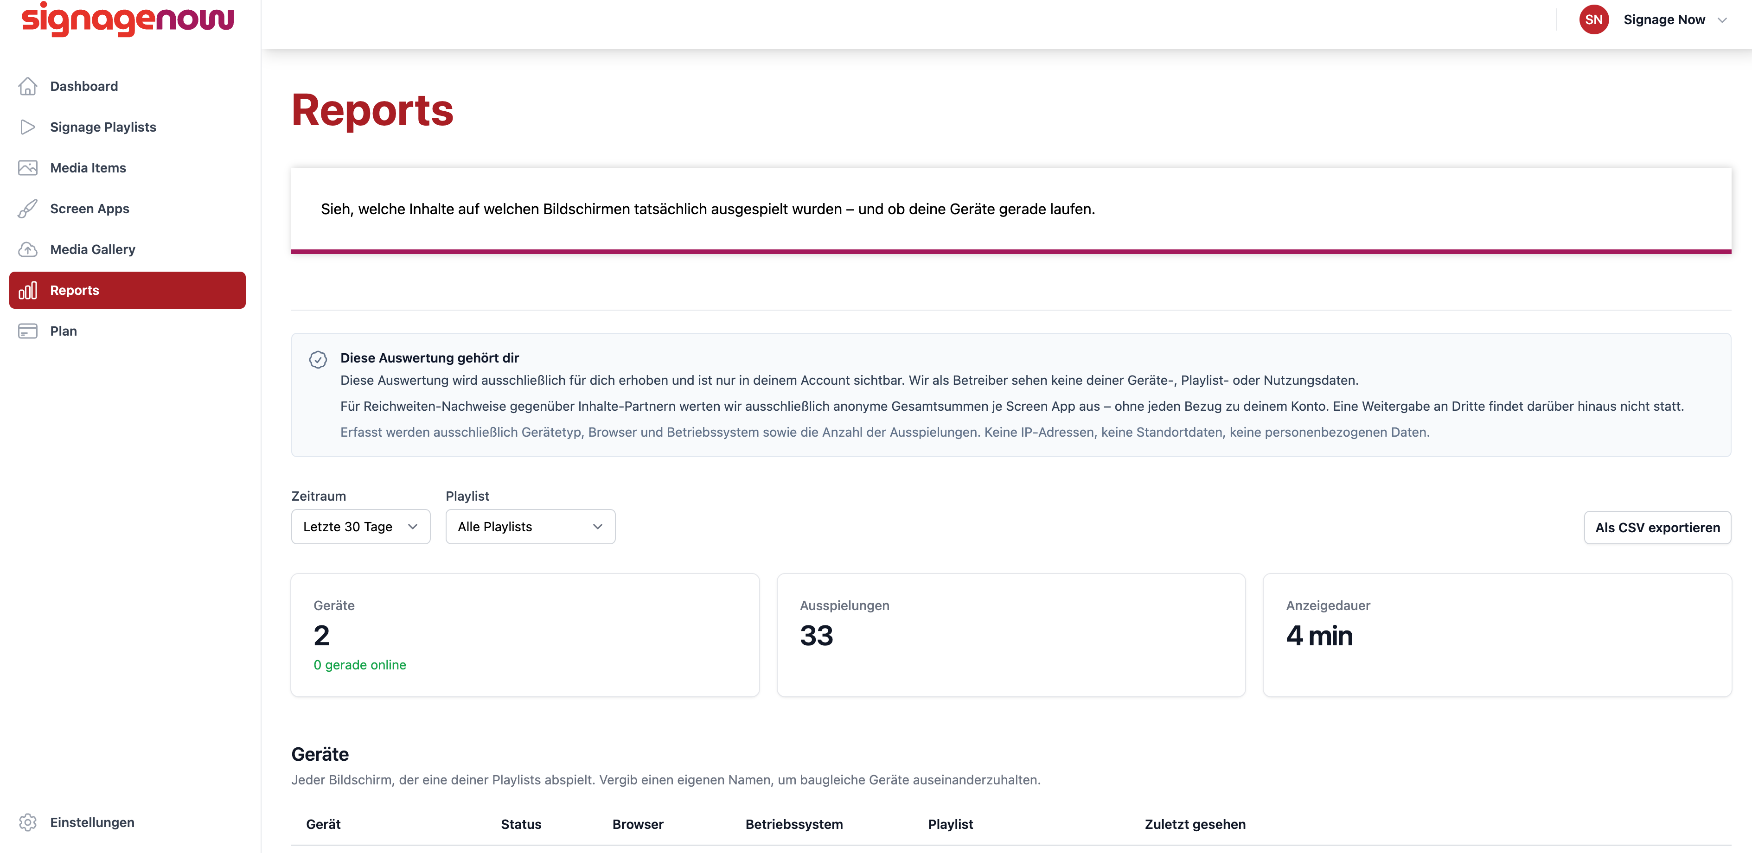1752x853 pixels.
Task: Click the Screen Apps brush icon
Action: [27, 209]
